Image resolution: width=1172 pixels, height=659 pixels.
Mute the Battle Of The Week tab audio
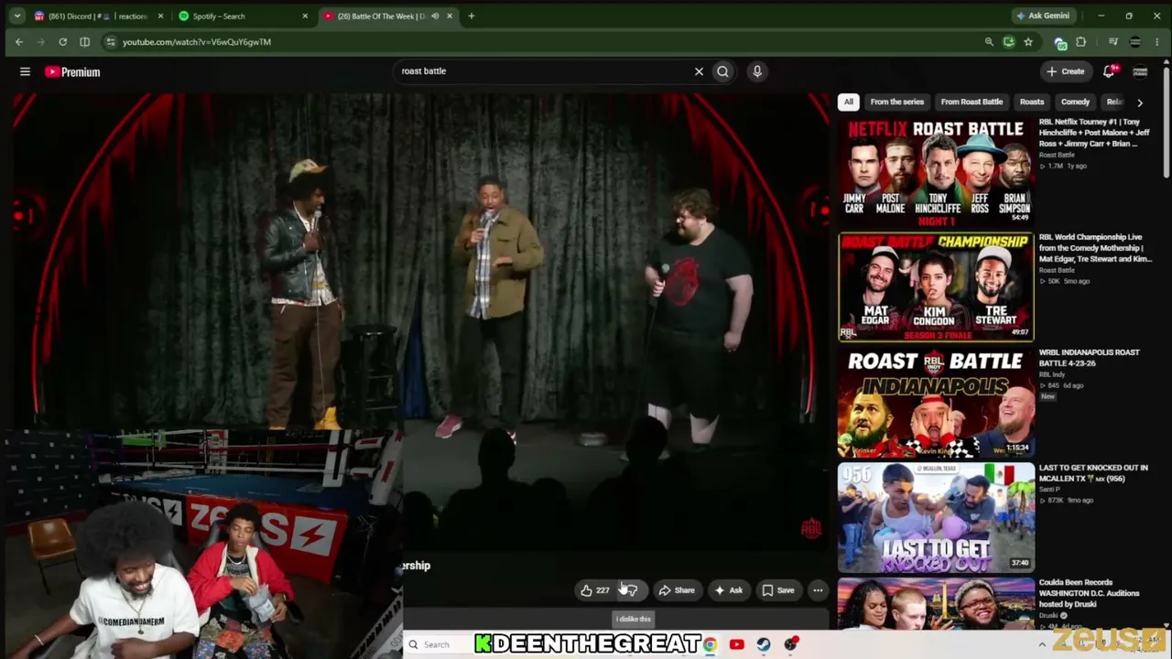pos(435,16)
